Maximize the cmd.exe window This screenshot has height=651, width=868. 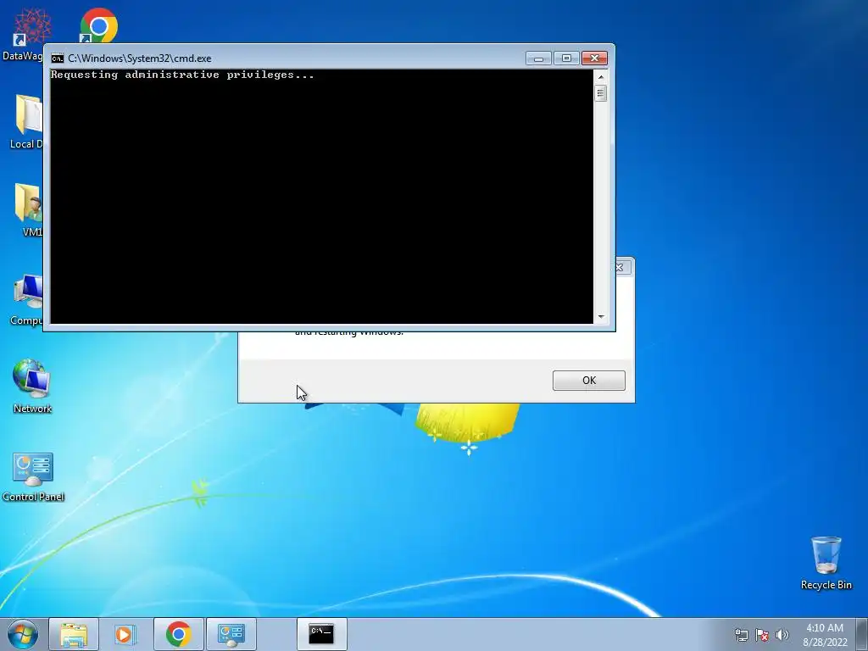coord(565,58)
